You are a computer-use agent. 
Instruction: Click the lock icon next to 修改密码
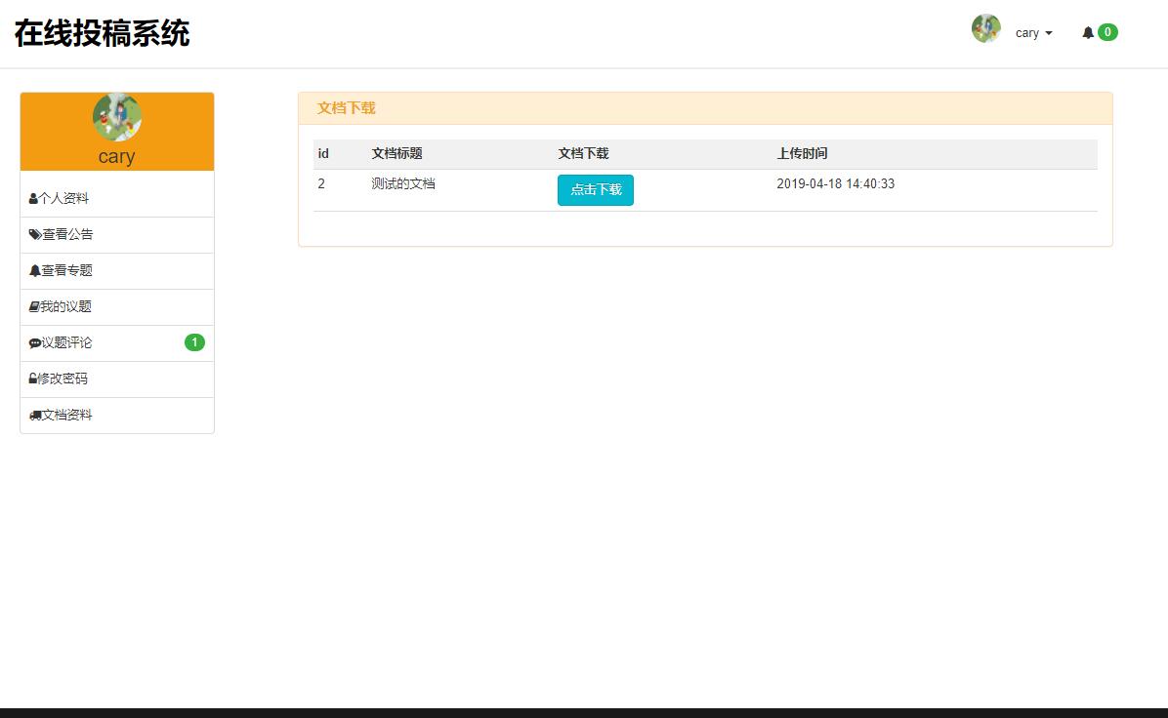pyautogui.click(x=33, y=379)
